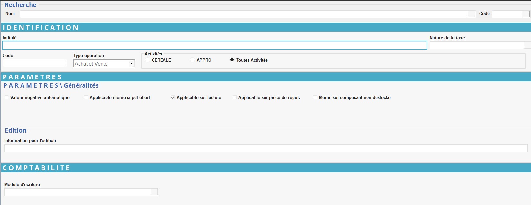The width and height of the screenshot is (531, 205).
Task: Click the Information pour l'édition field
Action: click(265, 148)
